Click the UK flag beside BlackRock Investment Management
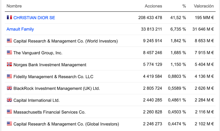Image resolution: width=220 pixels, height=131 pixels. tap(9, 88)
